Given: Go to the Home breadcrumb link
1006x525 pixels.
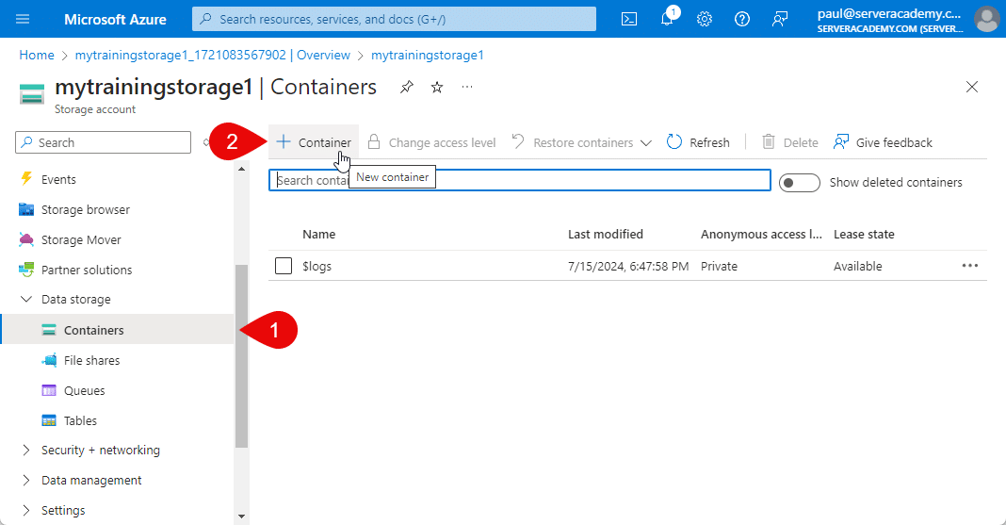Looking at the screenshot, I should click(x=37, y=56).
